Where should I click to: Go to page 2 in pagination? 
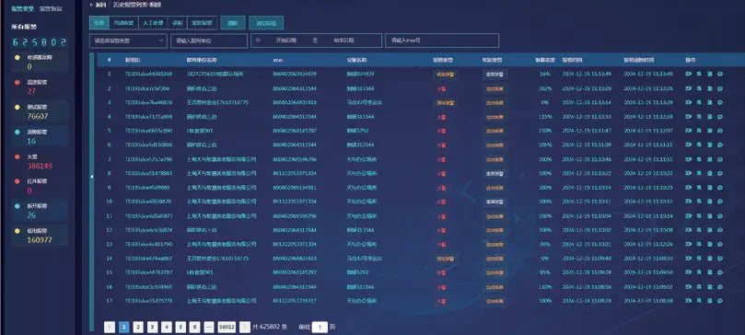click(138, 327)
